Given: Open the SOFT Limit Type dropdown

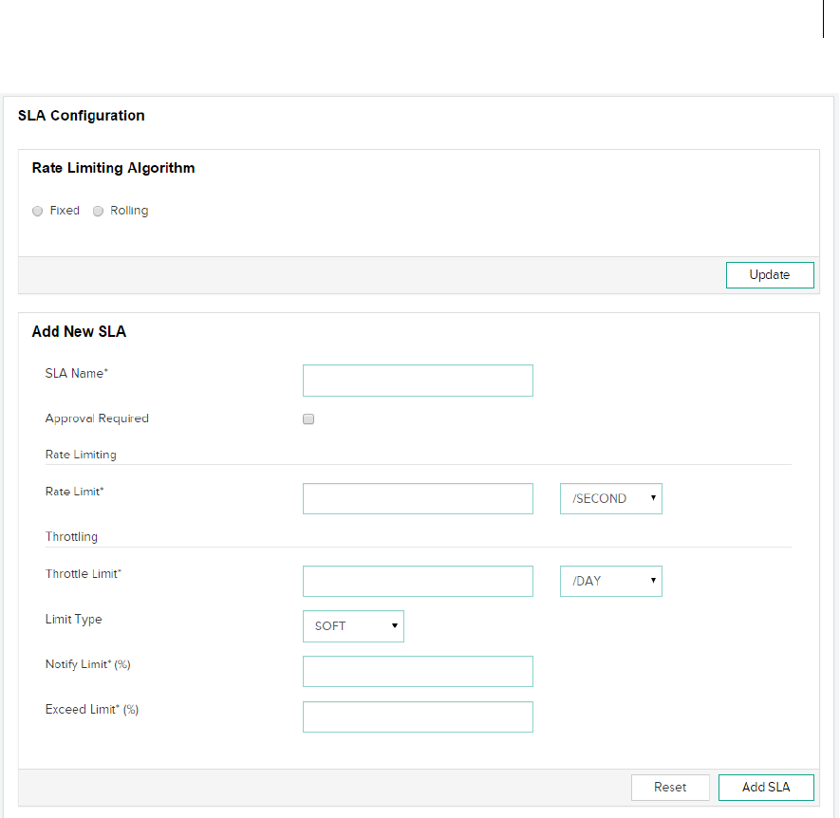Looking at the screenshot, I should coord(353,626).
